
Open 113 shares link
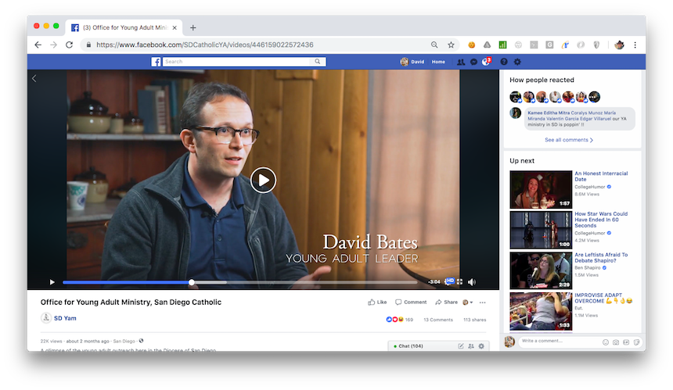[475, 320]
